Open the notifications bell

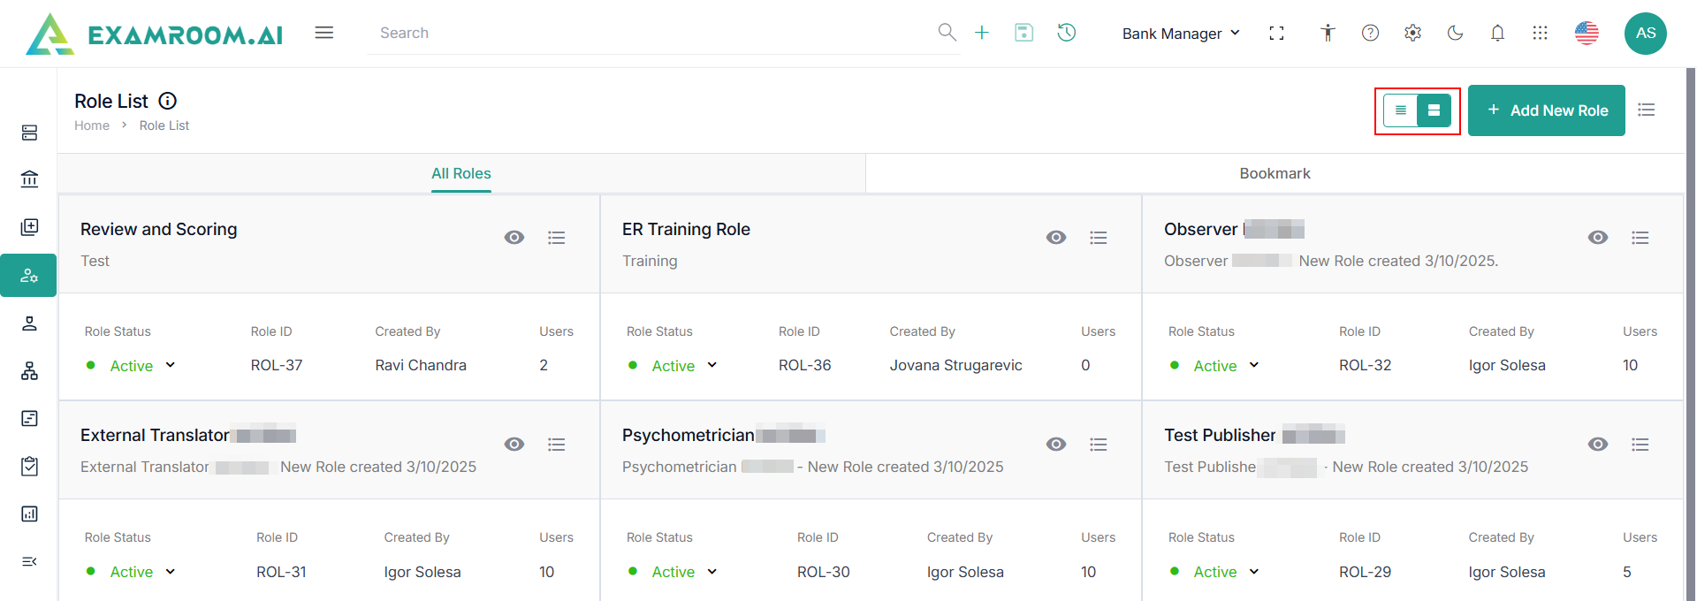tap(1497, 33)
